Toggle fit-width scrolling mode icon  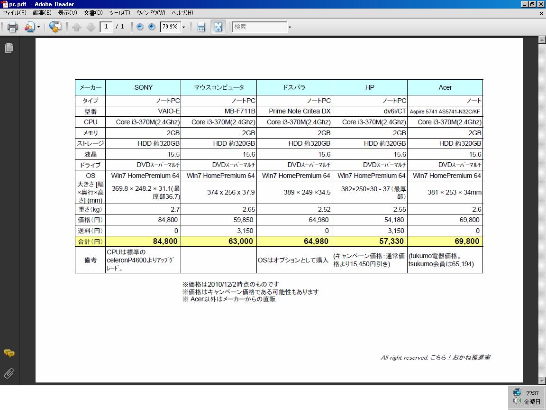(x=201, y=27)
